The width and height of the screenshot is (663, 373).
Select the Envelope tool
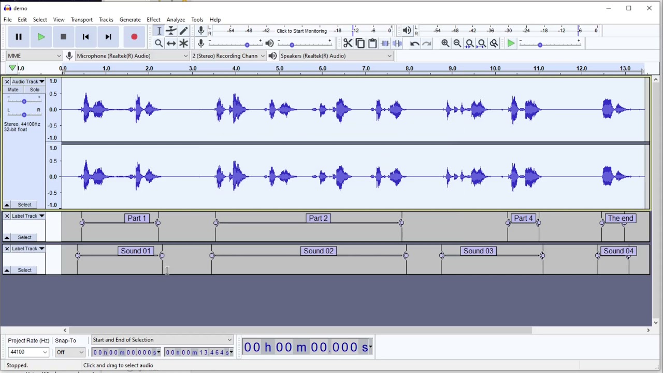(x=171, y=31)
